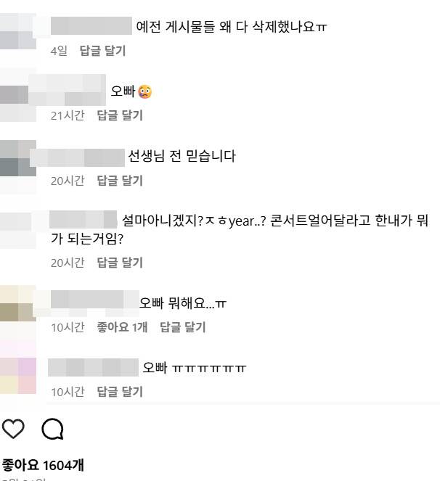The width and height of the screenshot is (440, 481).
Task: Reply to '오빠 ㅠㅠㅠㅠㅠㅠ' comment
Action: 120,392
